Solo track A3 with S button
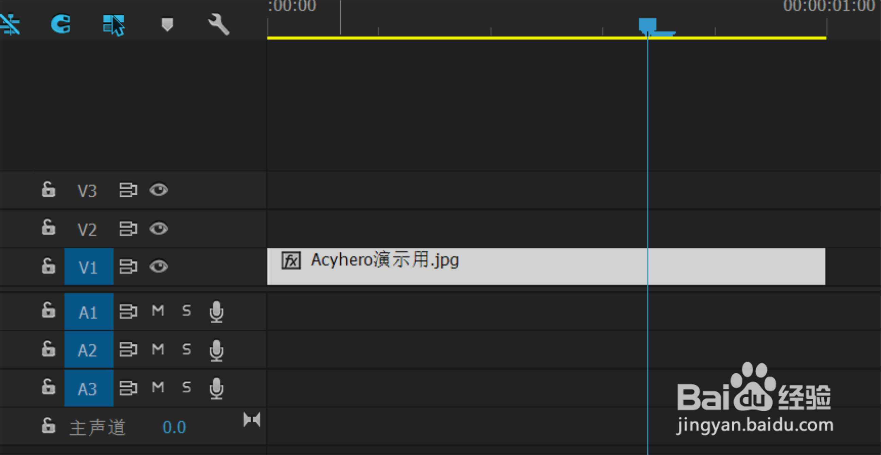The image size is (881, 455). [186, 387]
